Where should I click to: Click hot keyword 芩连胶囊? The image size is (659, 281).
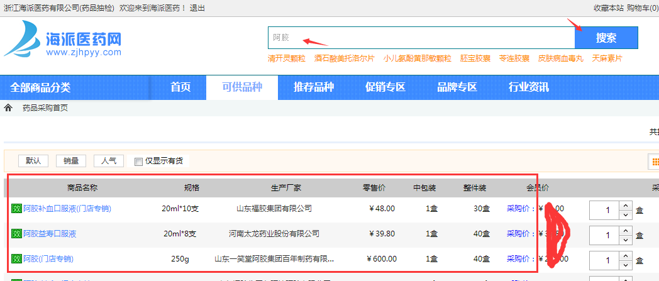[514, 58]
